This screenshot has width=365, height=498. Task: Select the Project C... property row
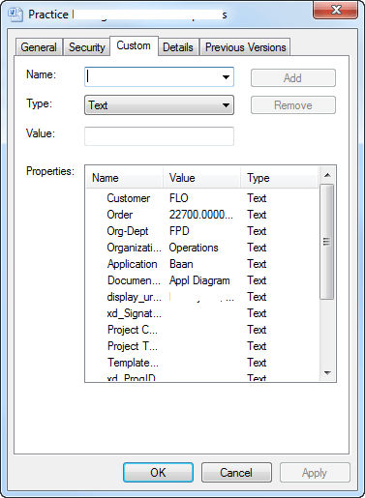coord(202,330)
